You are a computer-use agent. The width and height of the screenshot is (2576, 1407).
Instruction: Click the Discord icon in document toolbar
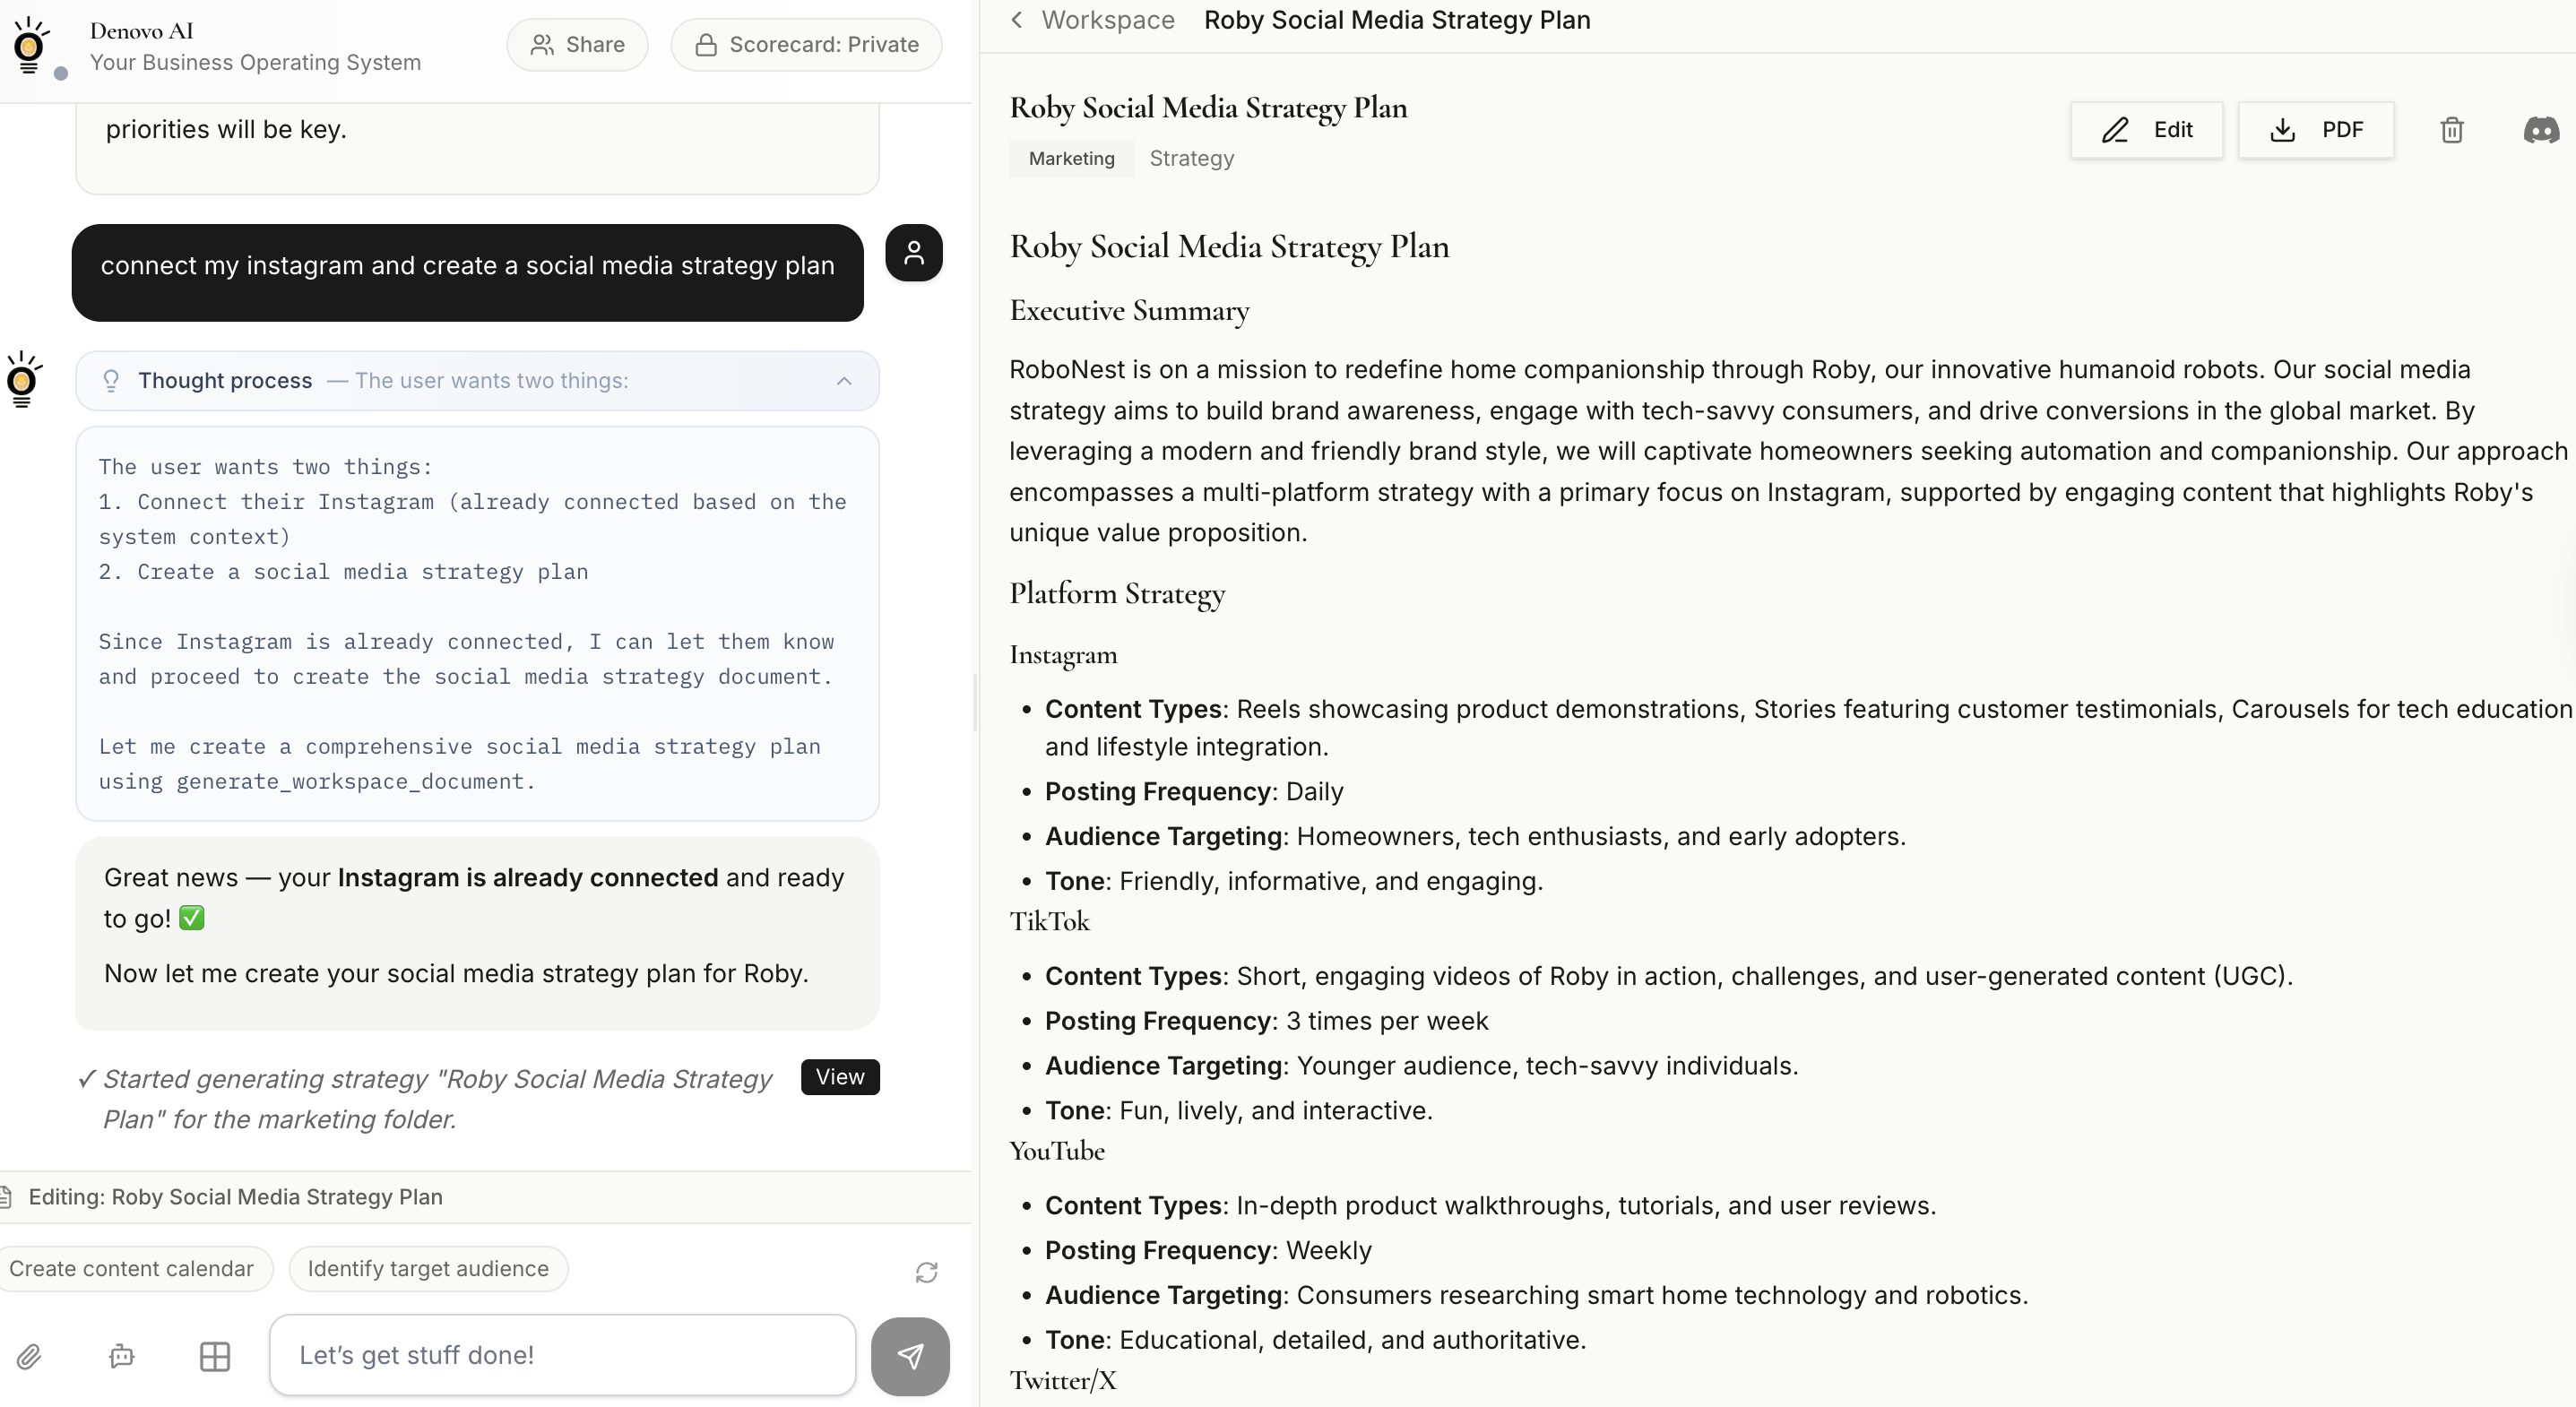pos(2540,130)
